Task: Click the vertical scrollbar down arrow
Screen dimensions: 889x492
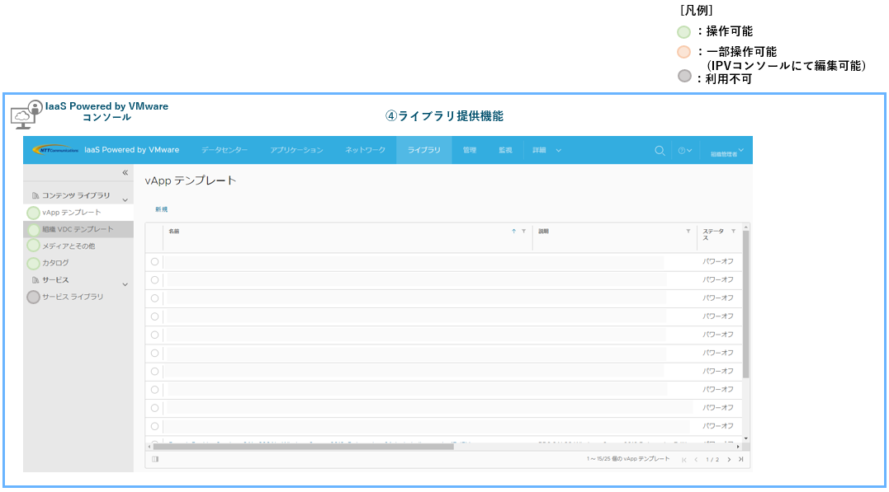Action: click(x=746, y=438)
